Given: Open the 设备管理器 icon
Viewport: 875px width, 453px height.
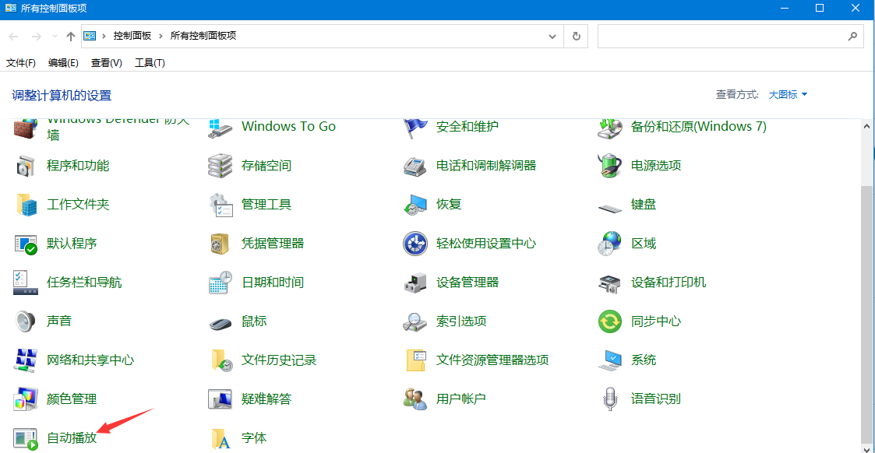Looking at the screenshot, I should [415, 283].
